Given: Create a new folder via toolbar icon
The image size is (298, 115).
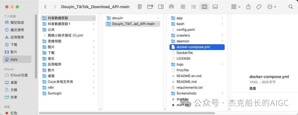Looking at the screenshot, I should pyautogui.click(x=150, y=7).
